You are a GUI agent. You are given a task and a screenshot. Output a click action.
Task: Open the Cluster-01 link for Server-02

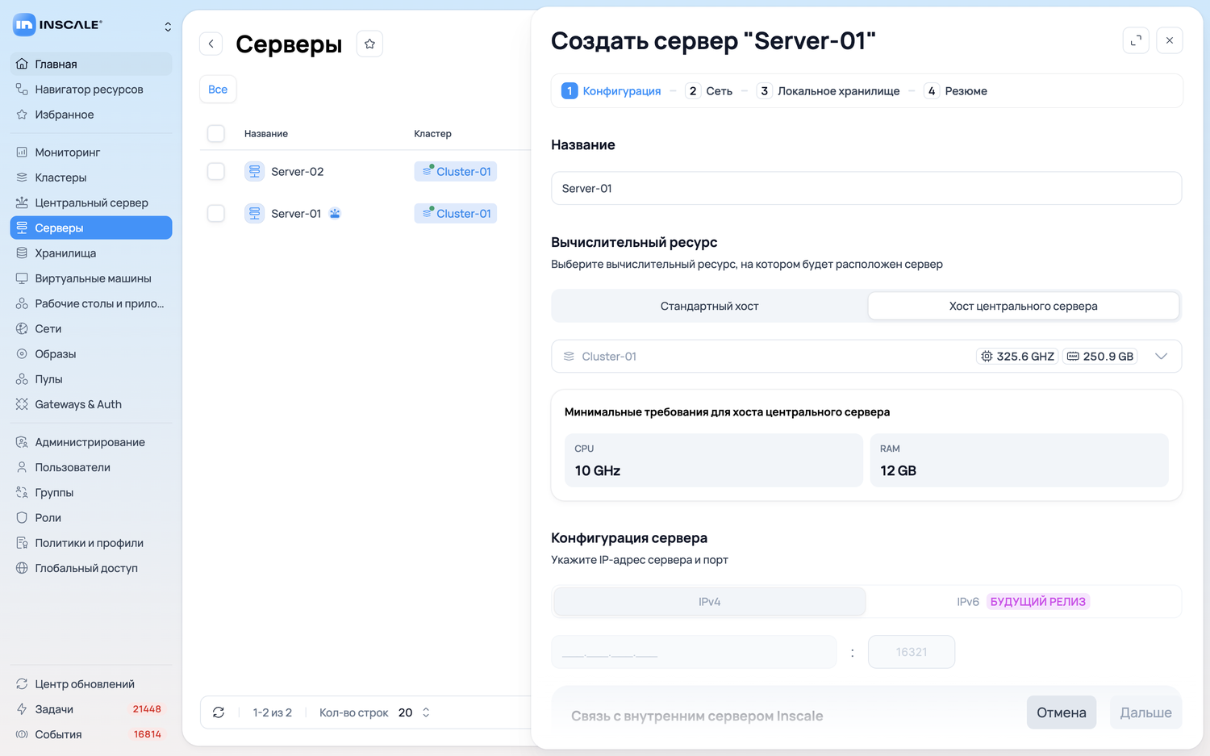(456, 171)
